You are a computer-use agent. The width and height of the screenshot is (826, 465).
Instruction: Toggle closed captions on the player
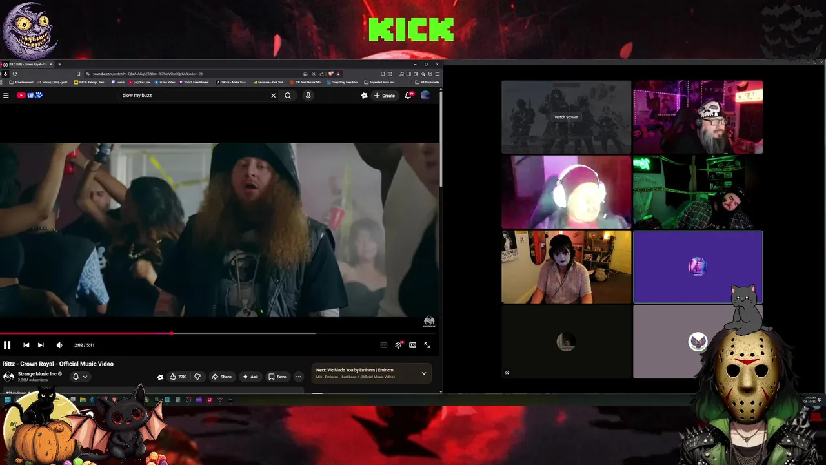pyautogui.click(x=384, y=346)
